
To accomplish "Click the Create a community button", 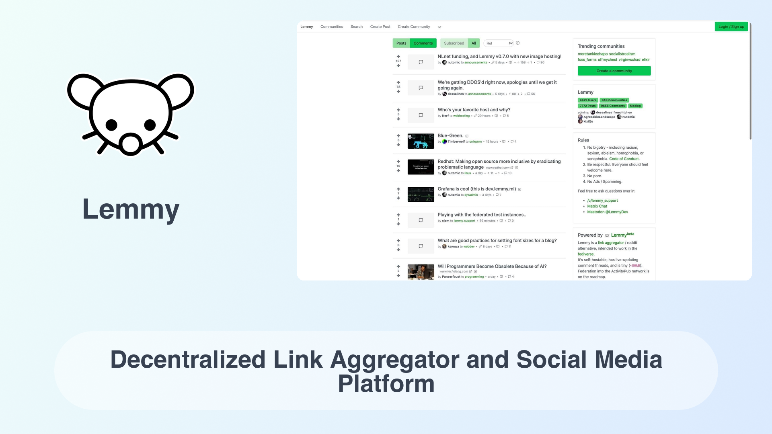I will click(614, 70).
